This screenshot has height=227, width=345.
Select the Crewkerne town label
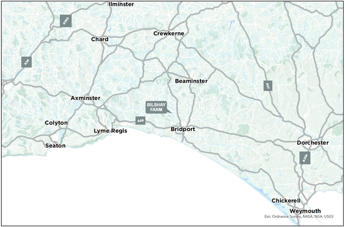coord(169,33)
